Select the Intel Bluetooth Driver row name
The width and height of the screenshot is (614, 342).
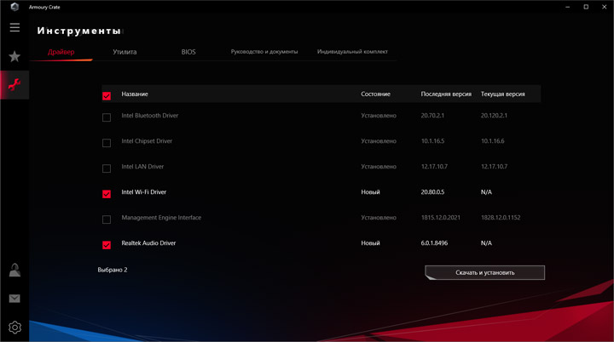pyautogui.click(x=149, y=116)
